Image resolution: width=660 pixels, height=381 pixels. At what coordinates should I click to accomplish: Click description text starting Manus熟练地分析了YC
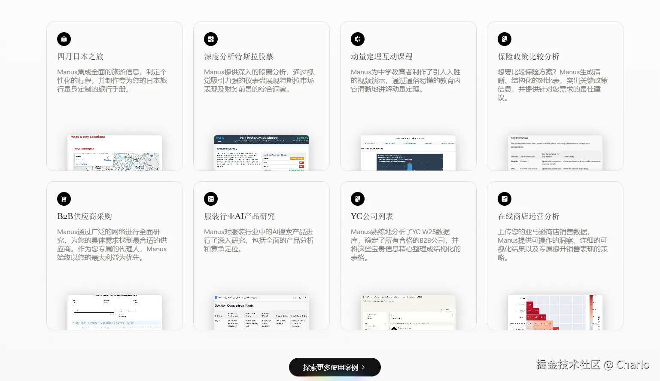tap(406, 245)
